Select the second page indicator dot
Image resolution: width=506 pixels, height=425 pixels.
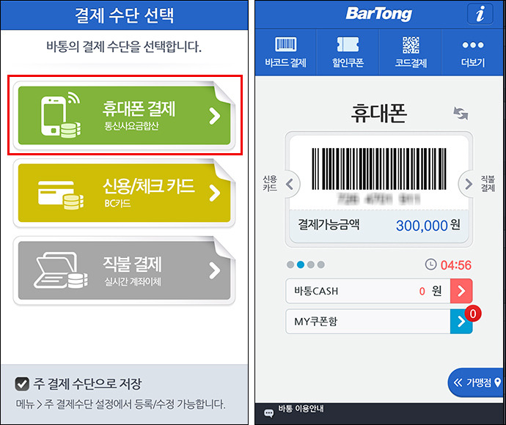click(301, 265)
